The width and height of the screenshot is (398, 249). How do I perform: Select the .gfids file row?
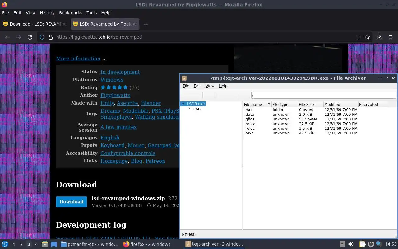tap(316, 119)
